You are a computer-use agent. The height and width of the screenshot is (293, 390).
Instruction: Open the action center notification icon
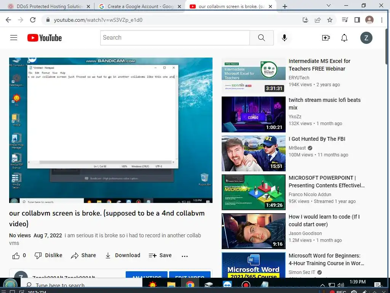click(377, 285)
